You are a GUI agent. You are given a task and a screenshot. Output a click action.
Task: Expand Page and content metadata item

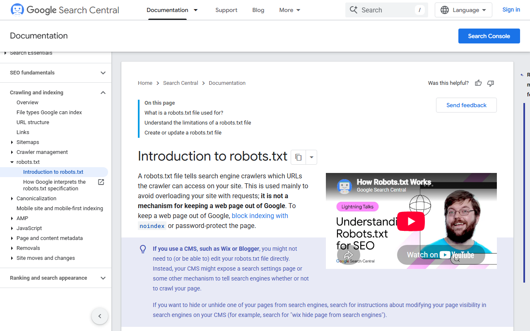12,238
